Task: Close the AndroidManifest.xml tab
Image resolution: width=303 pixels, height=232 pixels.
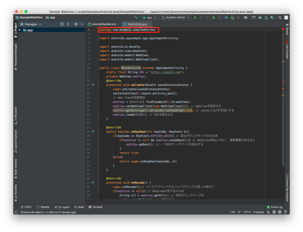Action: pyautogui.click(x=118, y=24)
